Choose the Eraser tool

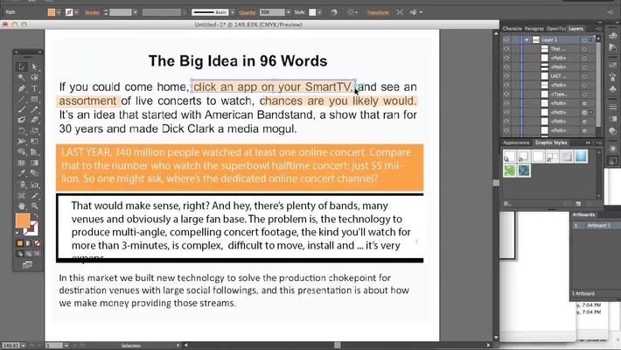tap(34, 119)
